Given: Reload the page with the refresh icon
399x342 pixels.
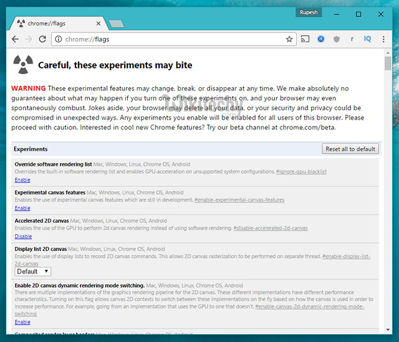Looking at the screenshot, I should coord(42,39).
